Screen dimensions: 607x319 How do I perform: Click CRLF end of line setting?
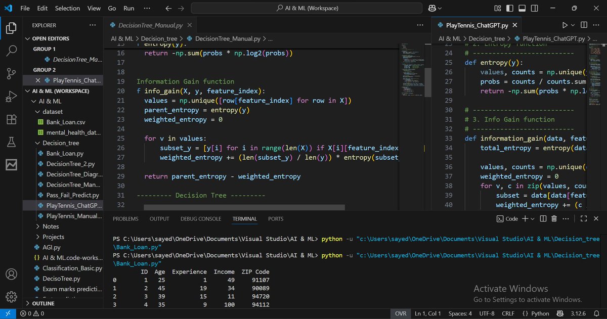click(x=508, y=313)
